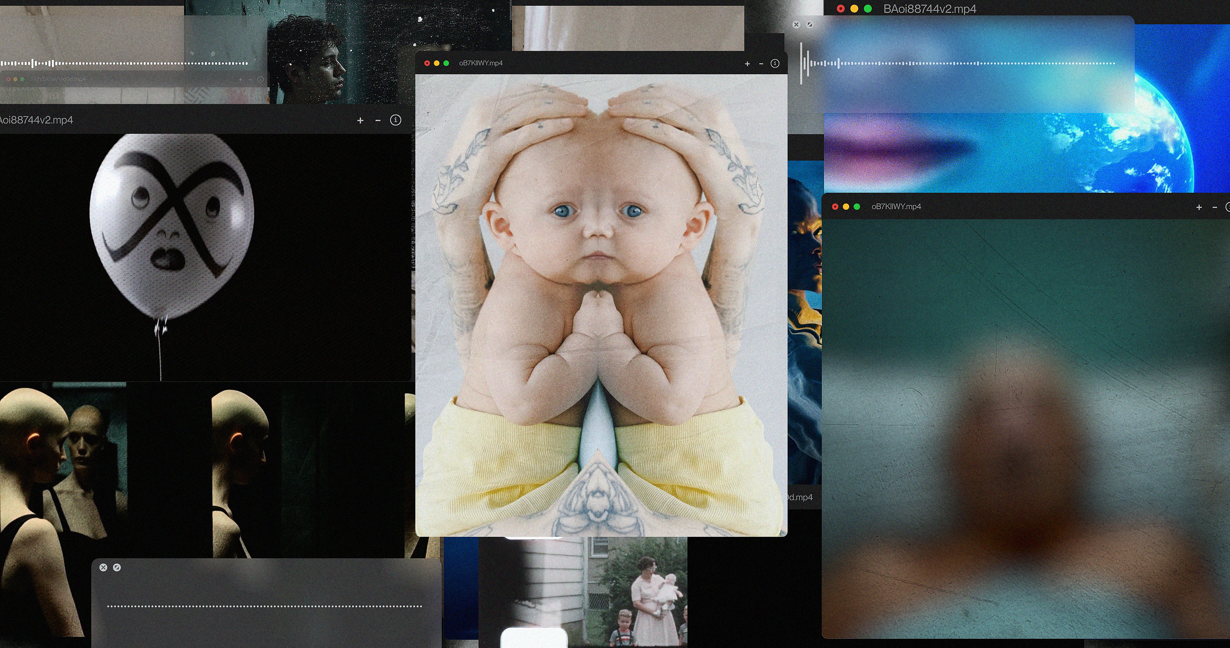Close the baby video window with the red dot
This screenshot has height=648, width=1230.
(427, 63)
